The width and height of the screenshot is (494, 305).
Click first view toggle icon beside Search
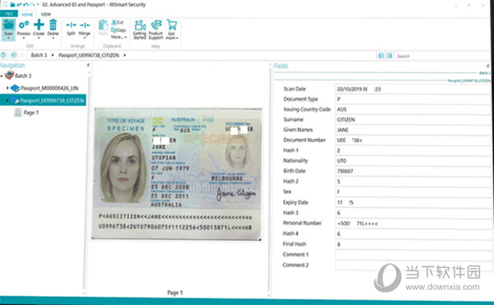click(381, 56)
